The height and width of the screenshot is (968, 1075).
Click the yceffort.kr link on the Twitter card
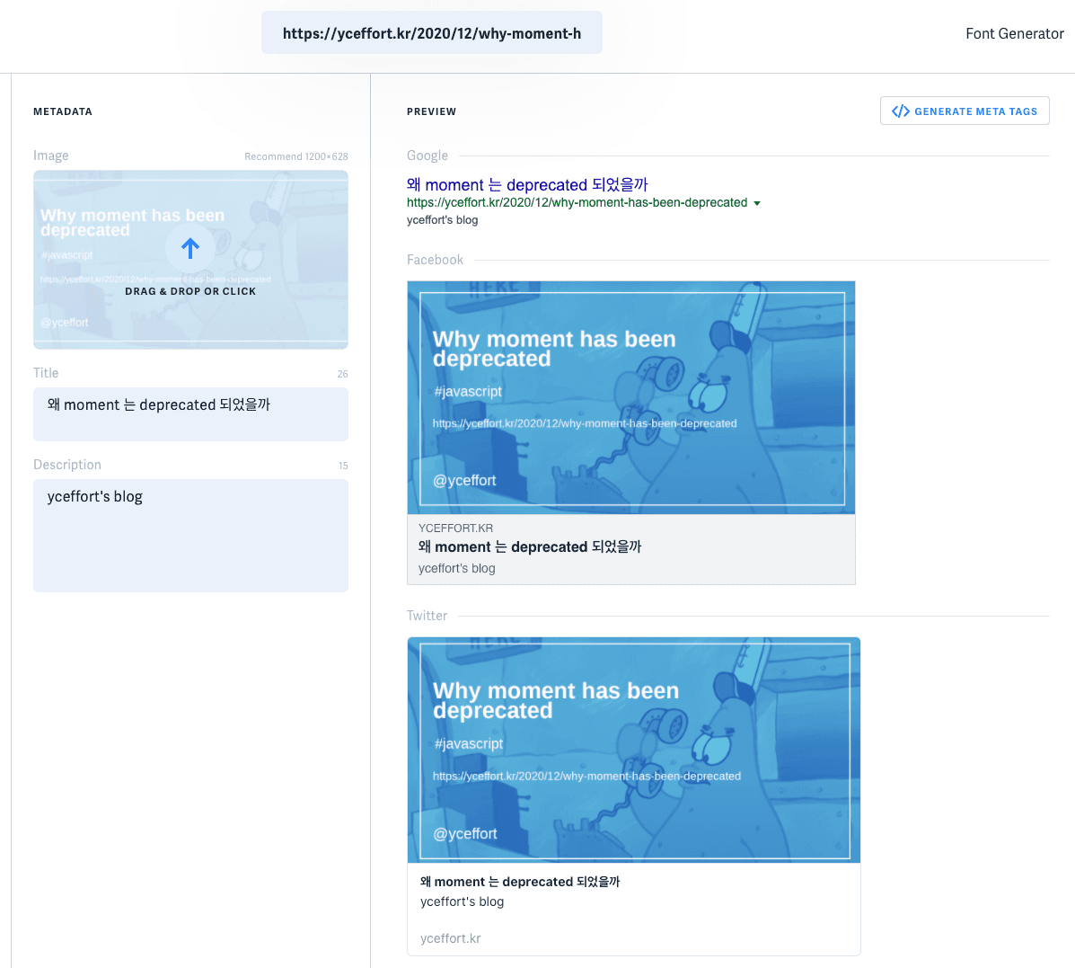point(451,937)
